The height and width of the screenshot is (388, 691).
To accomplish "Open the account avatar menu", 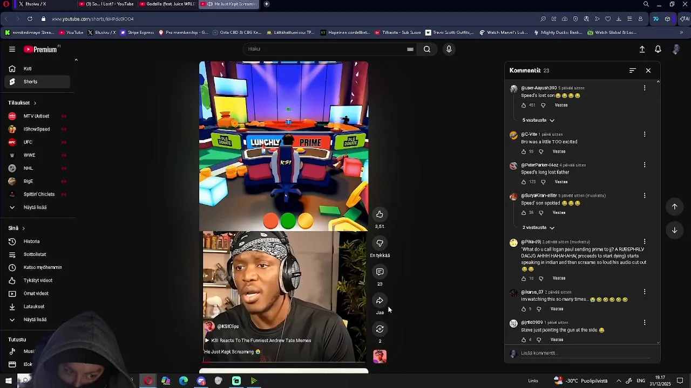I will 676,49.
